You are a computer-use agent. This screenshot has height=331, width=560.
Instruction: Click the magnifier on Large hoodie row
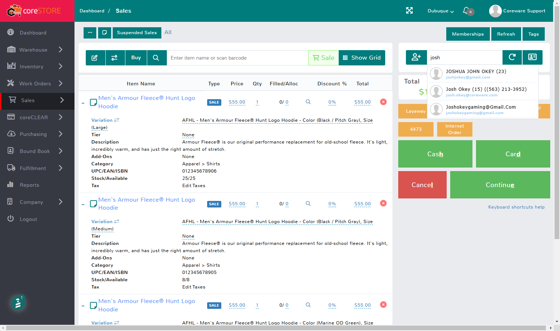click(308, 102)
